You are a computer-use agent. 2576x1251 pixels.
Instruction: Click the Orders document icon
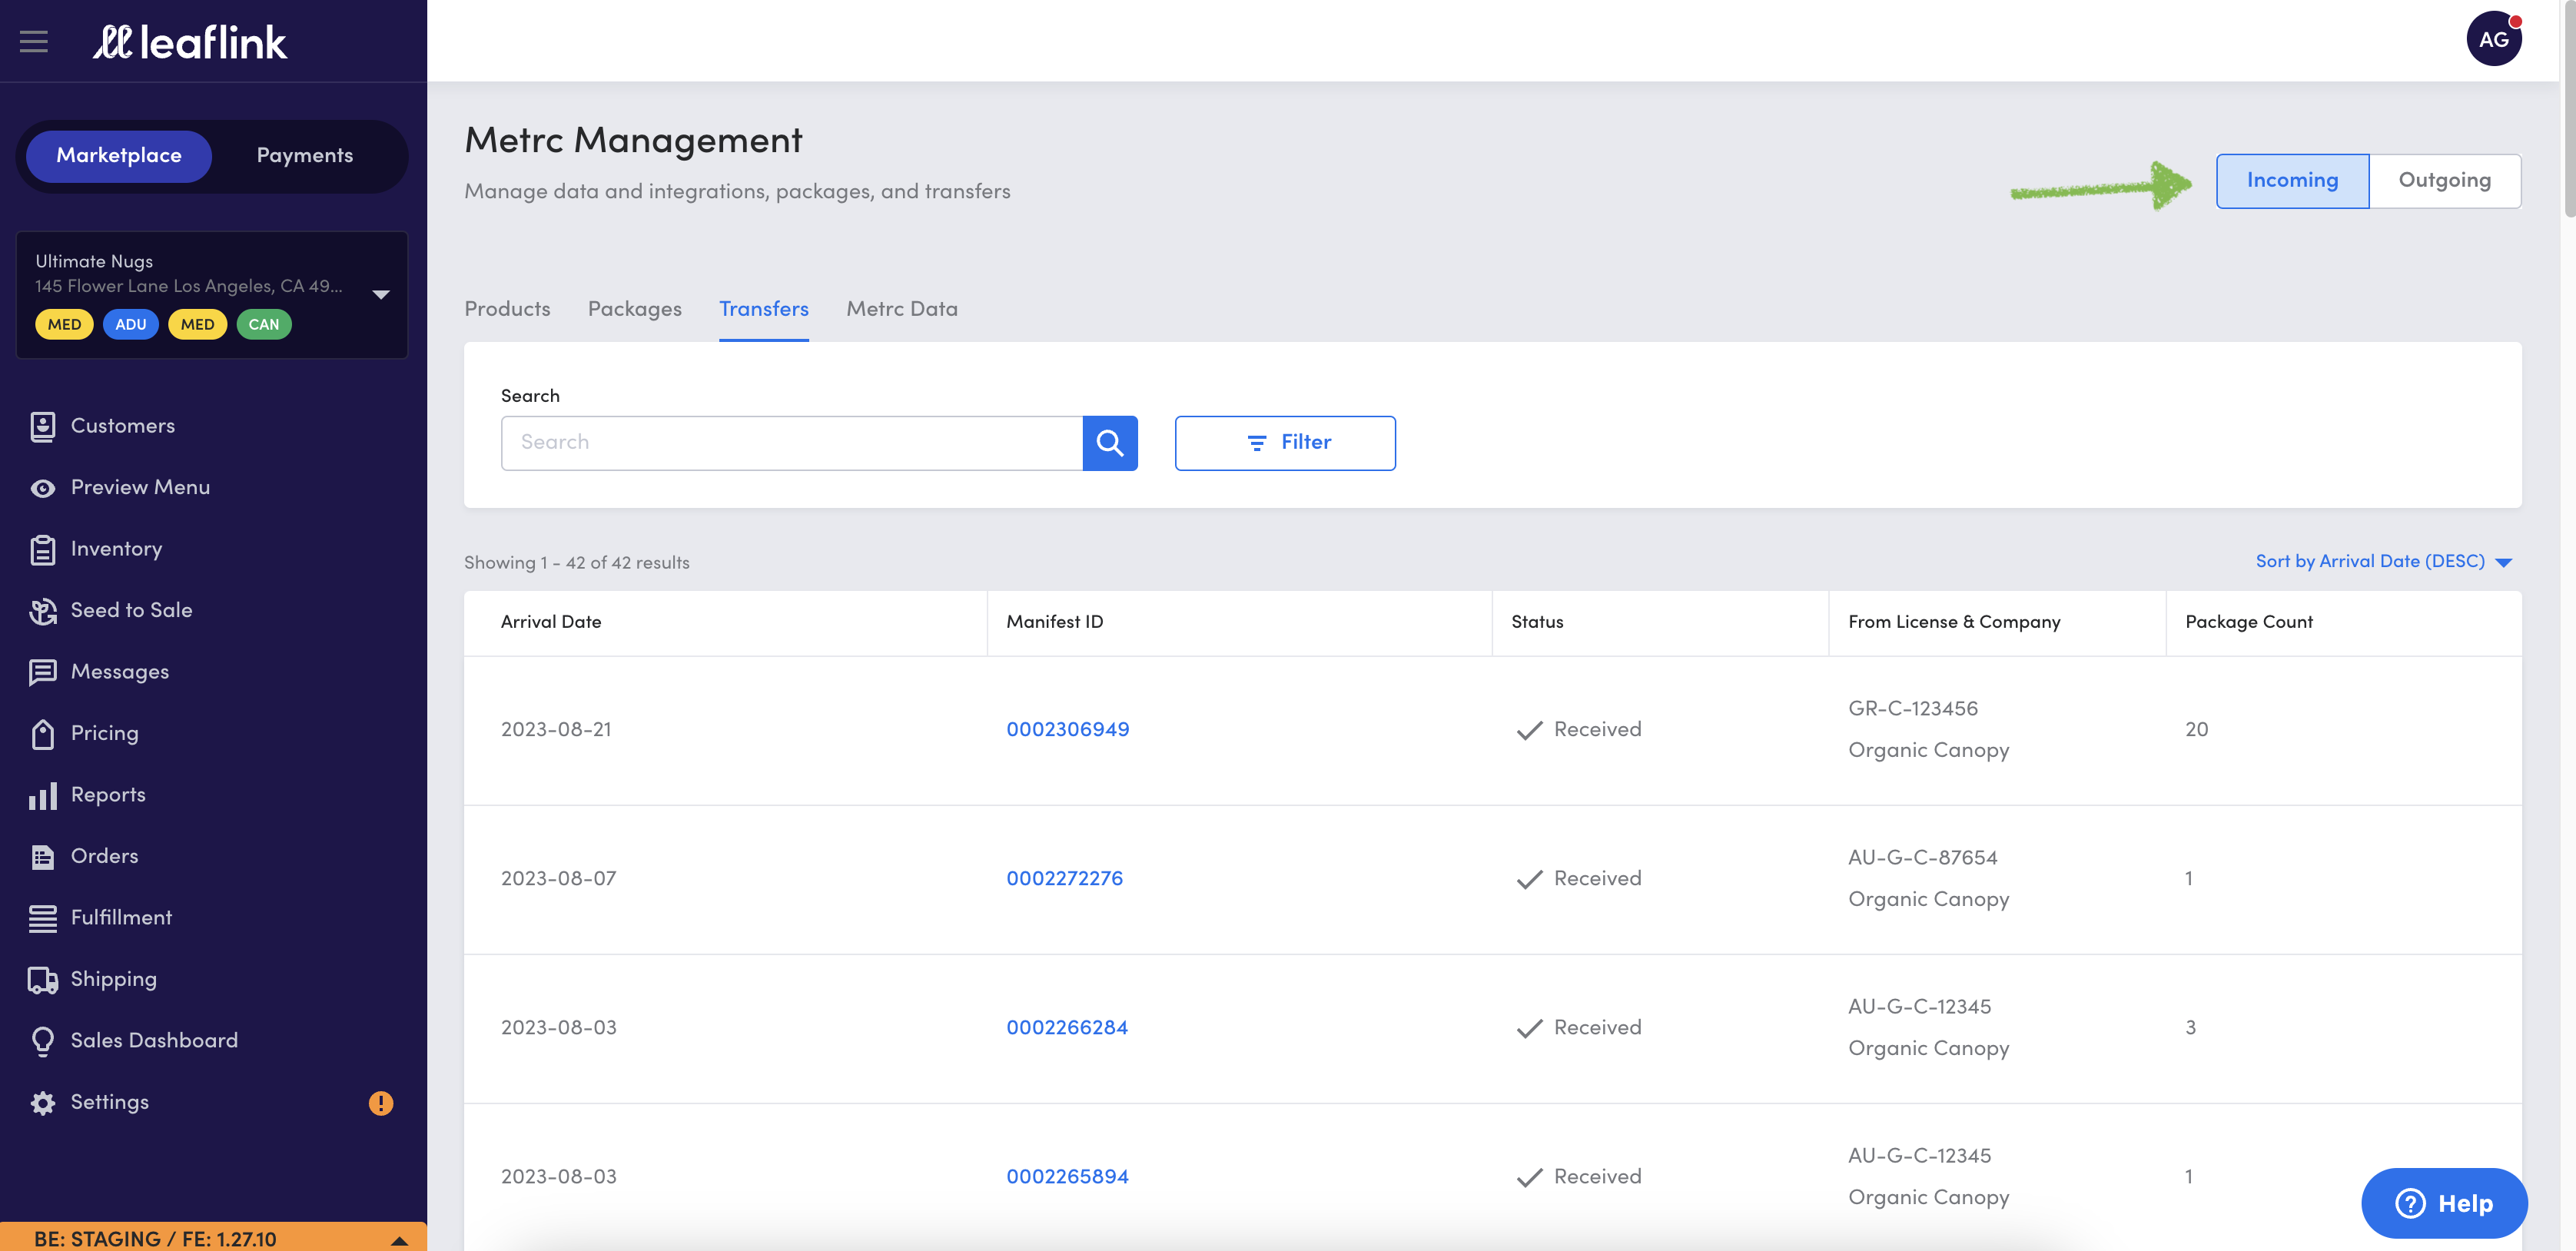click(42, 857)
